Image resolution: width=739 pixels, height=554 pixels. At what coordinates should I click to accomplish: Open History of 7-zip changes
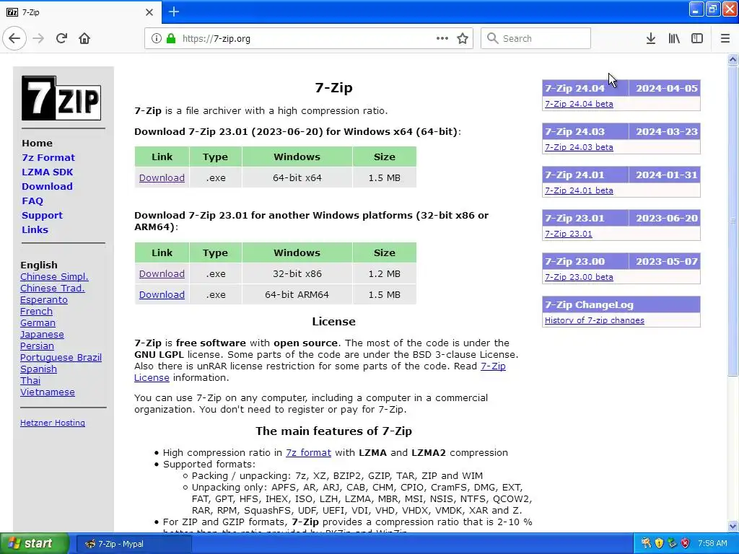click(595, 320)
